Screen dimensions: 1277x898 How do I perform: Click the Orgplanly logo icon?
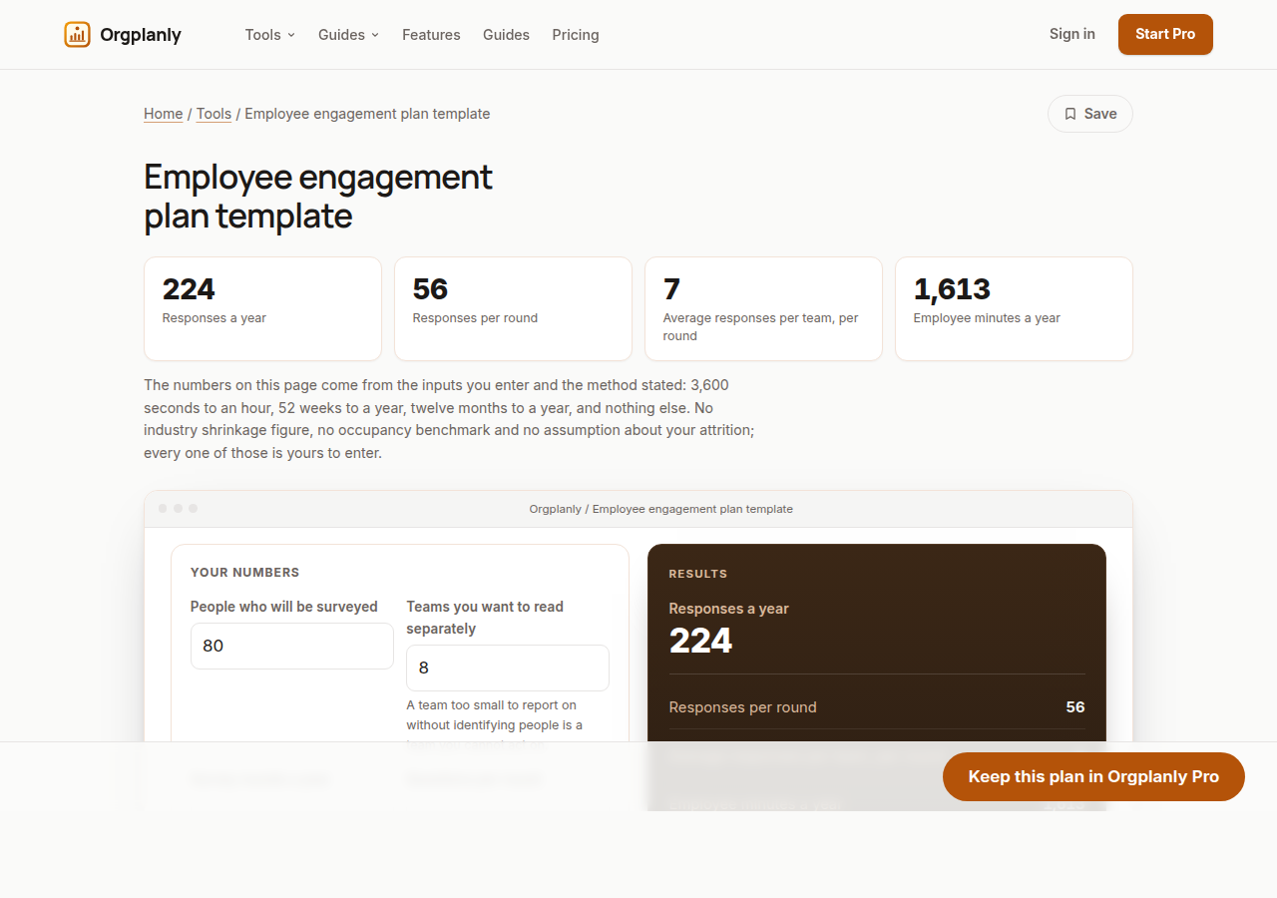pos(77,34)
